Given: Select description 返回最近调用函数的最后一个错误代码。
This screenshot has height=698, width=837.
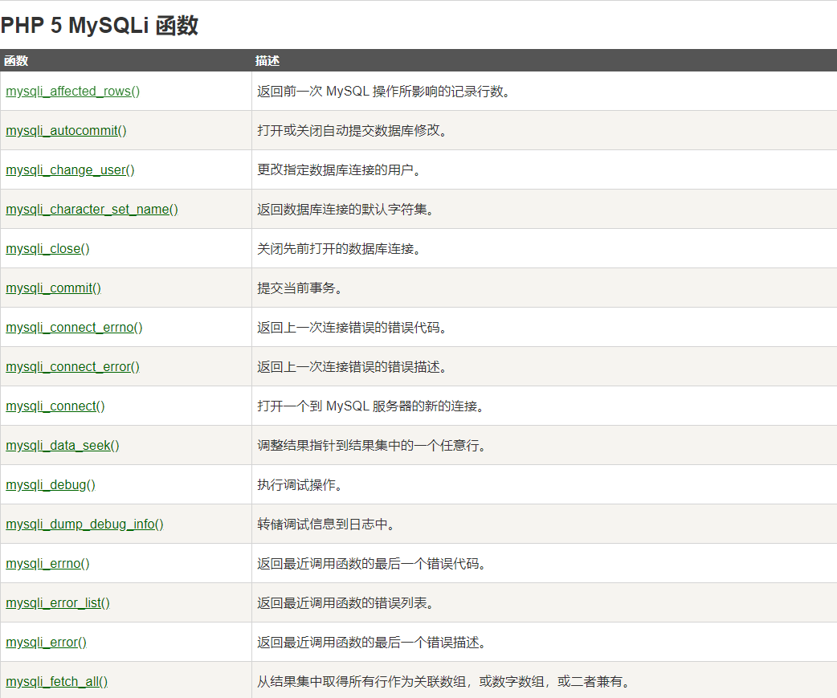Looking at the screenshot, I should 372,564.
